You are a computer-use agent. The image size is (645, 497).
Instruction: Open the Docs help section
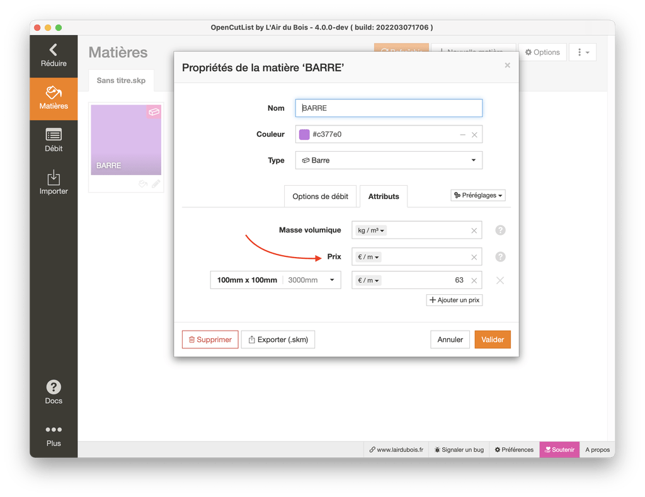point(54,392)
